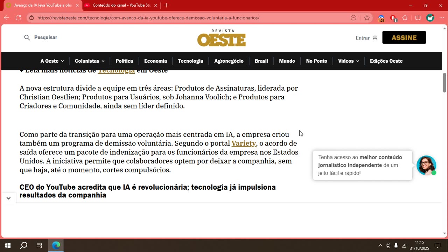
Task: Click the browser Back arrow
Action: pos(7,18)
